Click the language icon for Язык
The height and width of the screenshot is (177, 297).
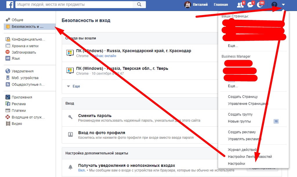click(8, 58)
